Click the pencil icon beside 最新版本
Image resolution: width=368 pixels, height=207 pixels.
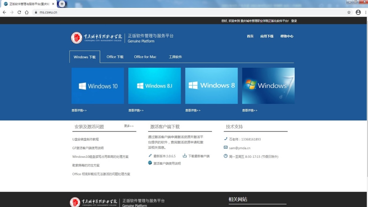pyautogui.click(x=150, y=155)
